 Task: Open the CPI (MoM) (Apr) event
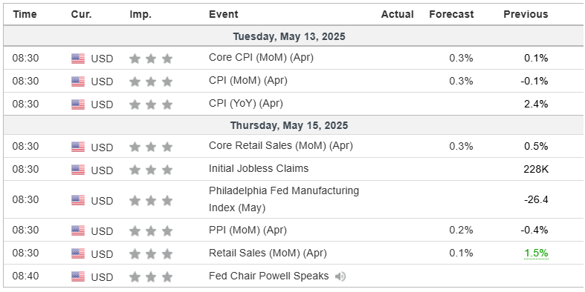(x=248, y=81)
